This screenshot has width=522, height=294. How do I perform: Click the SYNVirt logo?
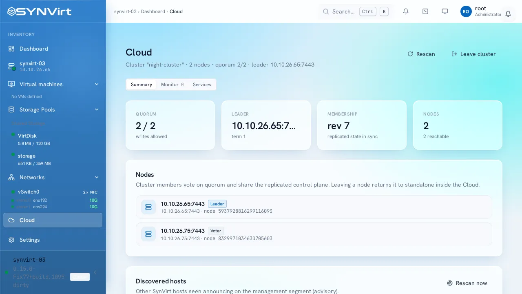click(40, 11)
